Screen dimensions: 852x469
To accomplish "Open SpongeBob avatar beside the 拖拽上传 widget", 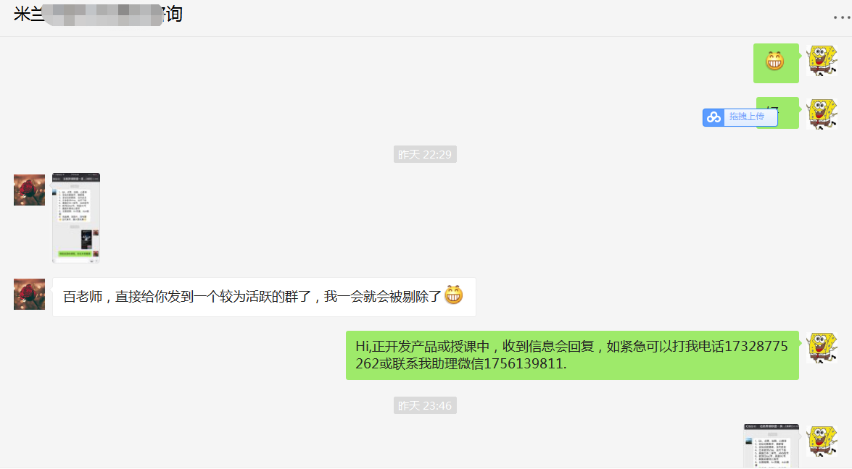I will pos(822,114).
